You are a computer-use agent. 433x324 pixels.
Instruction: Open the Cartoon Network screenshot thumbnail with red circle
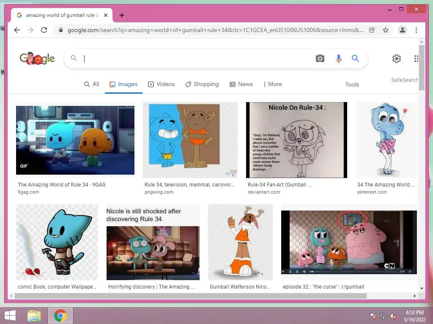pos(349,242)
